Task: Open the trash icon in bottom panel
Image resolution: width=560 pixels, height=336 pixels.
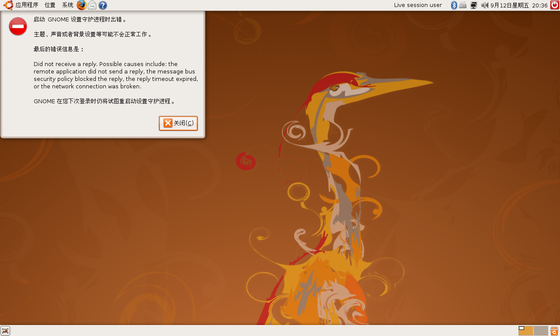Action: [554, 331]
